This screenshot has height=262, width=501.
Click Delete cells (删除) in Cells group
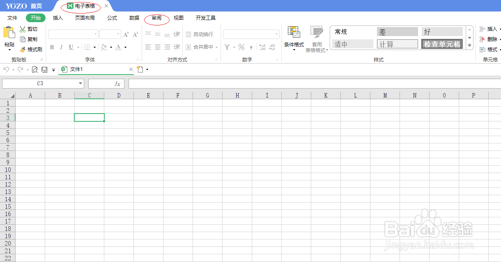coord(490,39)
